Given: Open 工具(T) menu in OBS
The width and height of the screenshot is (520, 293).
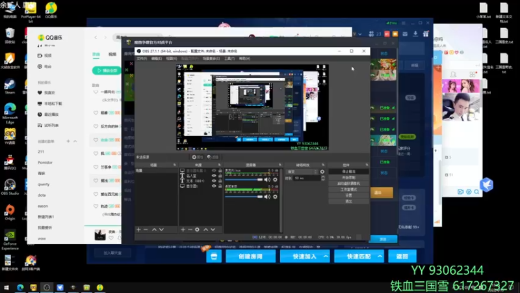Looking at the screenshot, I should pyautogui.click(x=229, y=59).
